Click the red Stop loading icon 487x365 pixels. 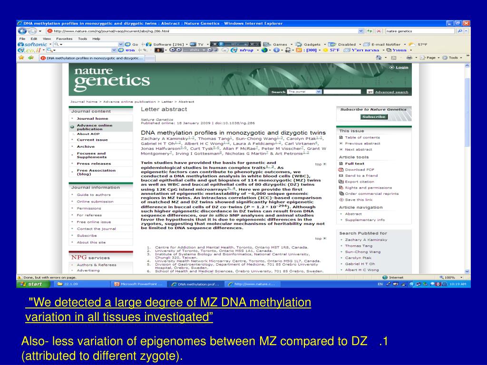pyautogui.click(x=379, y=31)
